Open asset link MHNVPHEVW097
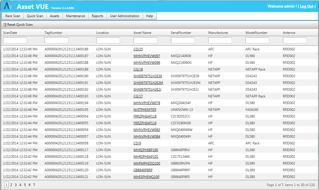This screenshot has width=319, height=190. [x=147, y=56]
